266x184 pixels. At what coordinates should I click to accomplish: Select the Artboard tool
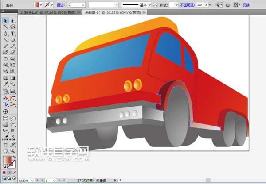pos(5,145)
